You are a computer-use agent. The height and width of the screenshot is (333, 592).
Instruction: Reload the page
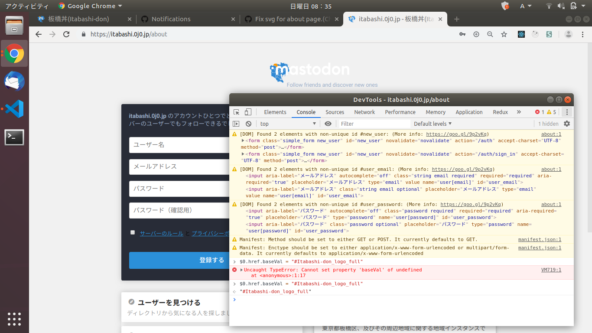(x=66, y=34)
